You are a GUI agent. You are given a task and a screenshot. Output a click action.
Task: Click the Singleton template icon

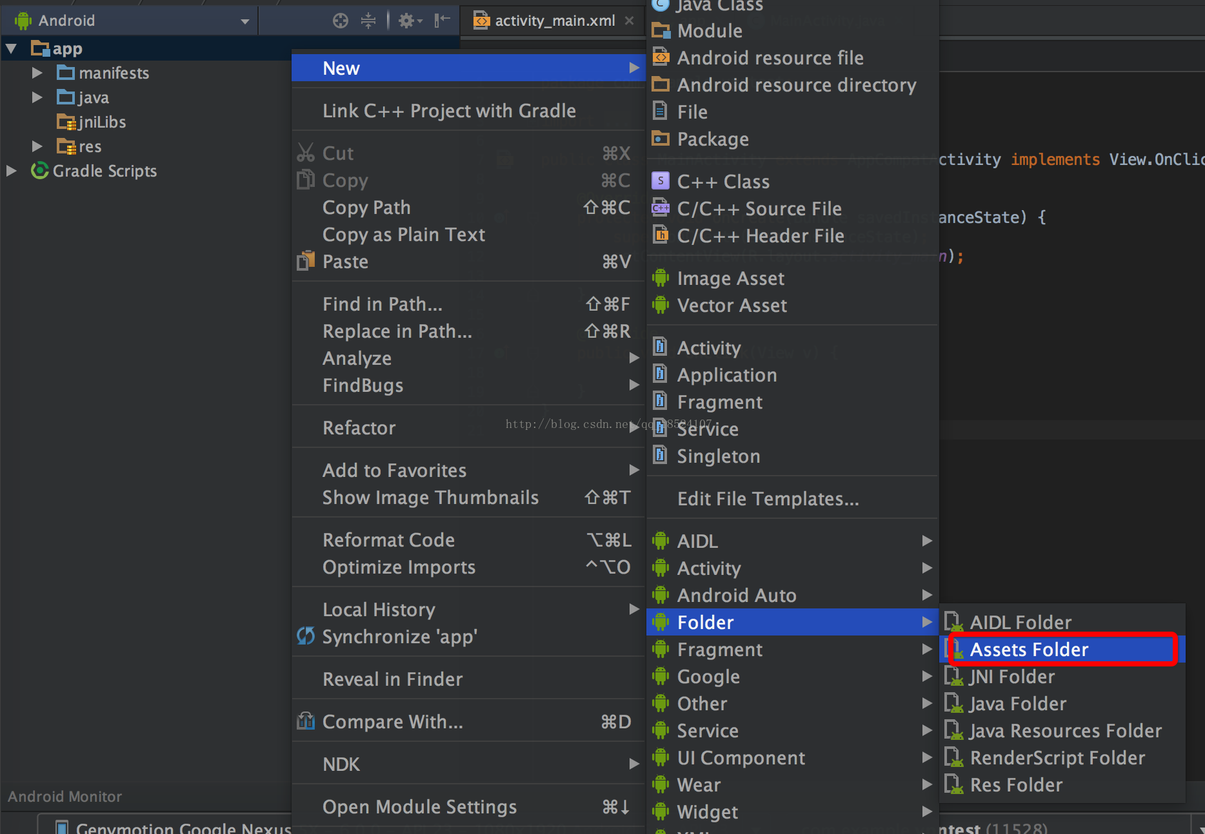660,456
